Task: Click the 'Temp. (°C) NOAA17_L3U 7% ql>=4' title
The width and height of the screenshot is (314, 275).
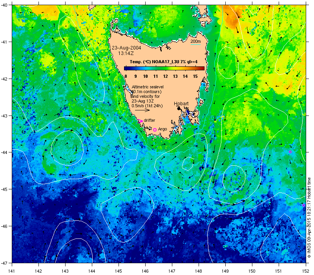Action: [x=164, y=62]
